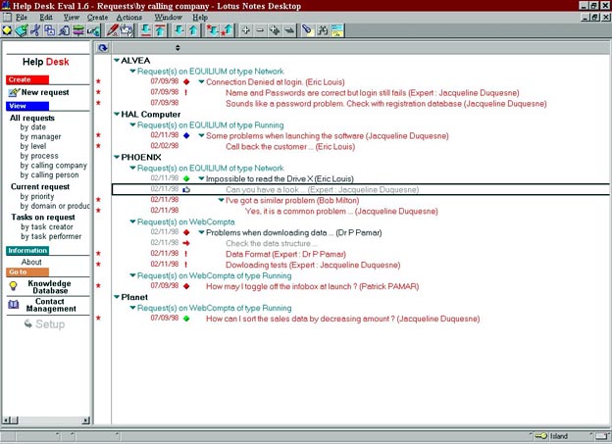Collapse the 'Request(s) on WebCompta' subcategory without type
Screen dimensions: 612x444
click(132, 222)
